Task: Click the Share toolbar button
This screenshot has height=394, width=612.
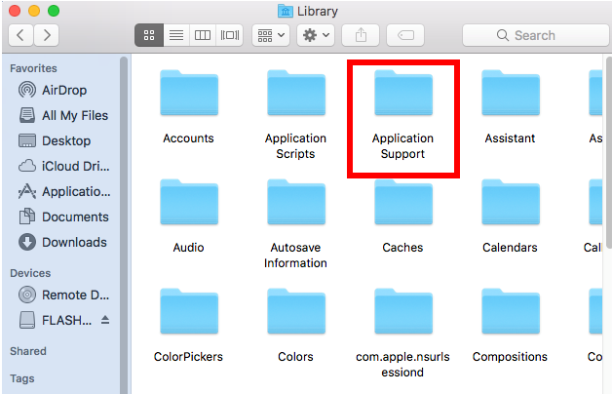Action: pyautogui.click(x=361, y=35)
